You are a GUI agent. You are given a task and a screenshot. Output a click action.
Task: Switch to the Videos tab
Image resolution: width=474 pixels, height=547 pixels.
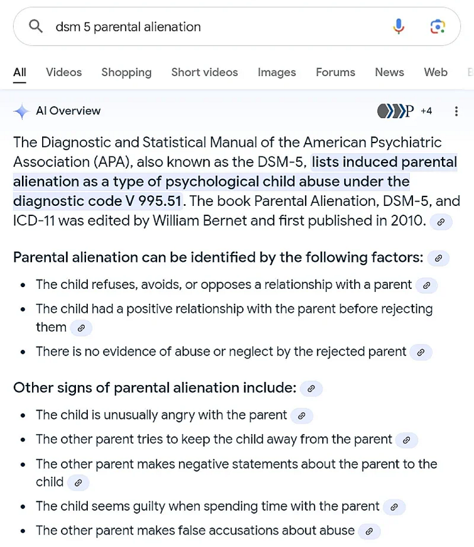coord(63,72)
